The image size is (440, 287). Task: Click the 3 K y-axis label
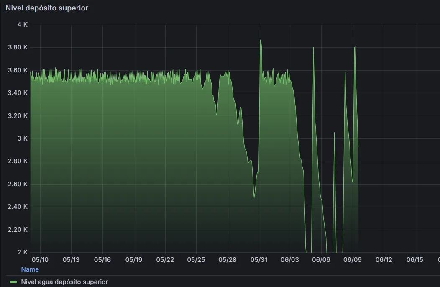pos(23,138)
